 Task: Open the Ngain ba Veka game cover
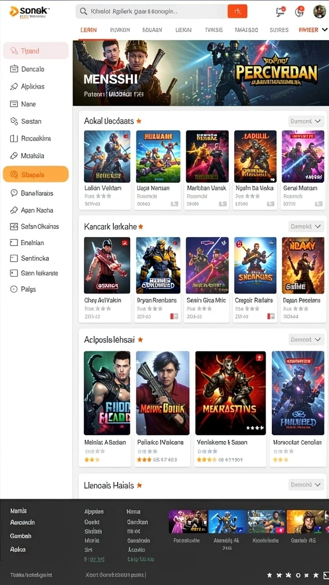click(x=255, y=157)
